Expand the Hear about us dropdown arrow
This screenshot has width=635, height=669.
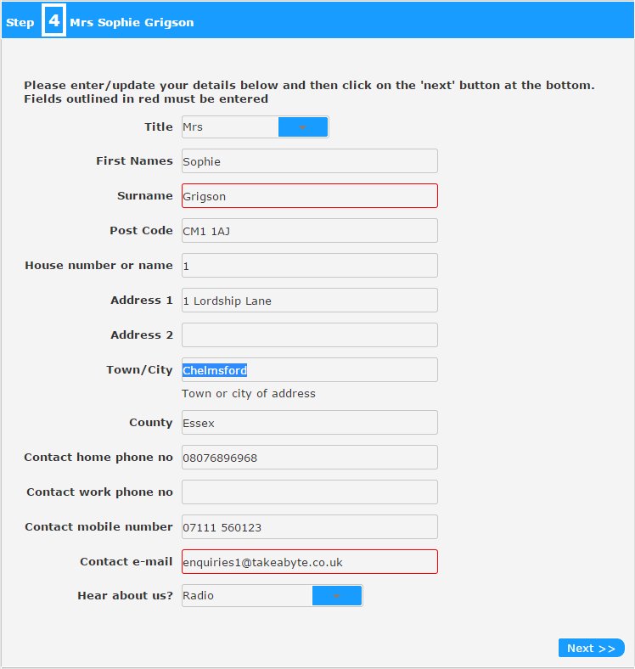tap(337, 596)
